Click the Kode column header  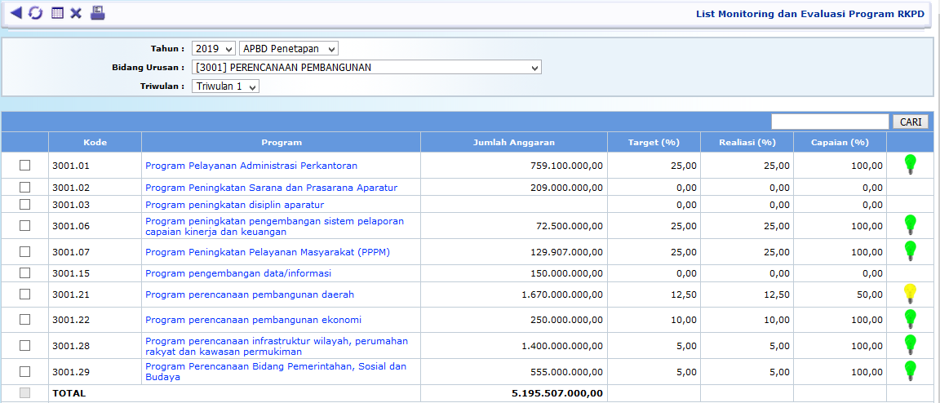(x=95, y=142)
